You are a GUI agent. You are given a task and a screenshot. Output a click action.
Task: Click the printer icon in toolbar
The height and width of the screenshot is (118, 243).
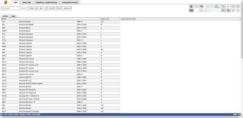[191, 6]
